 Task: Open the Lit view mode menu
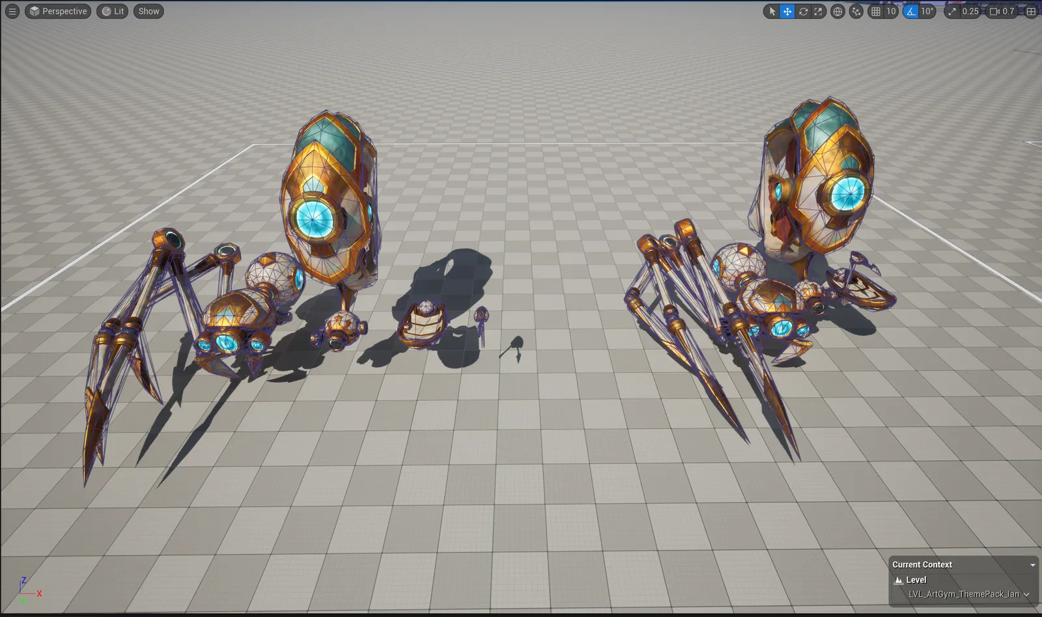[x=113, y=11]
